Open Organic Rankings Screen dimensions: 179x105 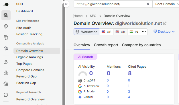click(x=29, y=57)
